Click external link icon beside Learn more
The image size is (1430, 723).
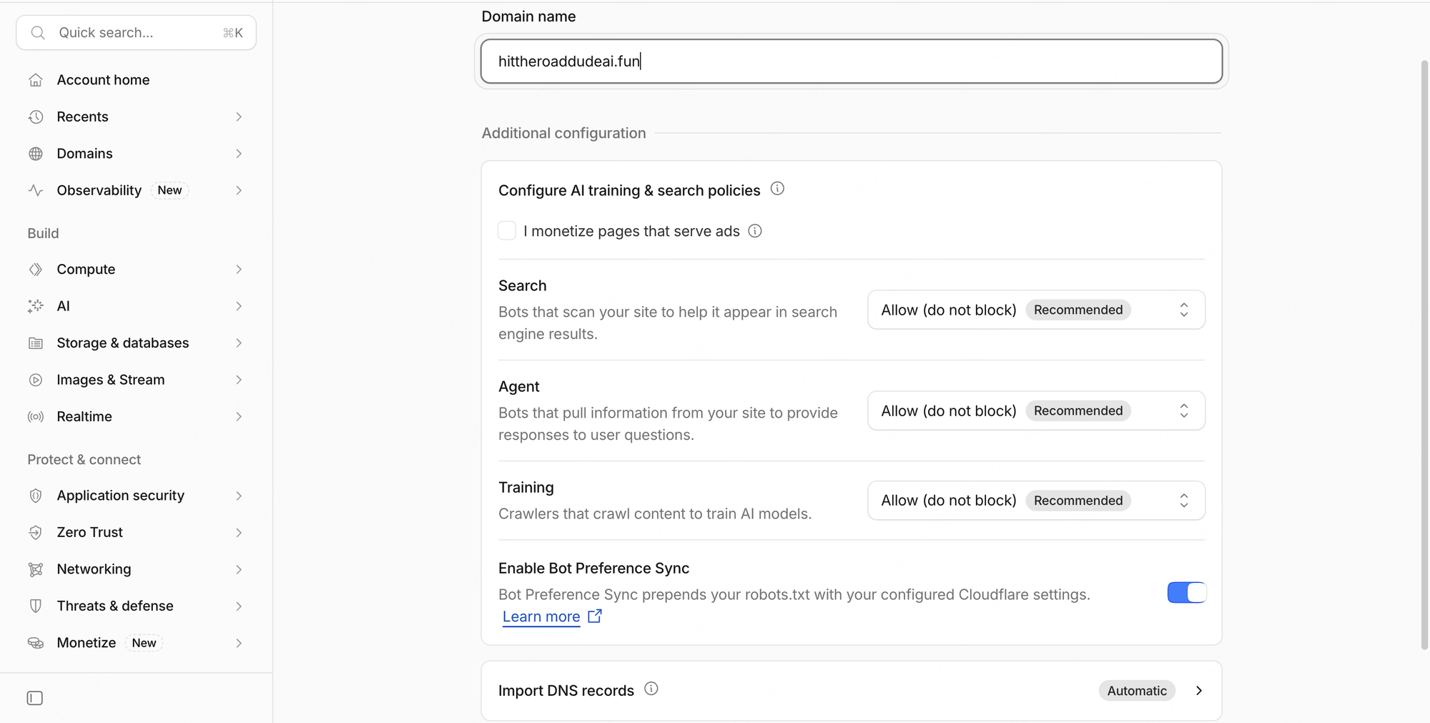pyautogui.click(x=595, y=616)
